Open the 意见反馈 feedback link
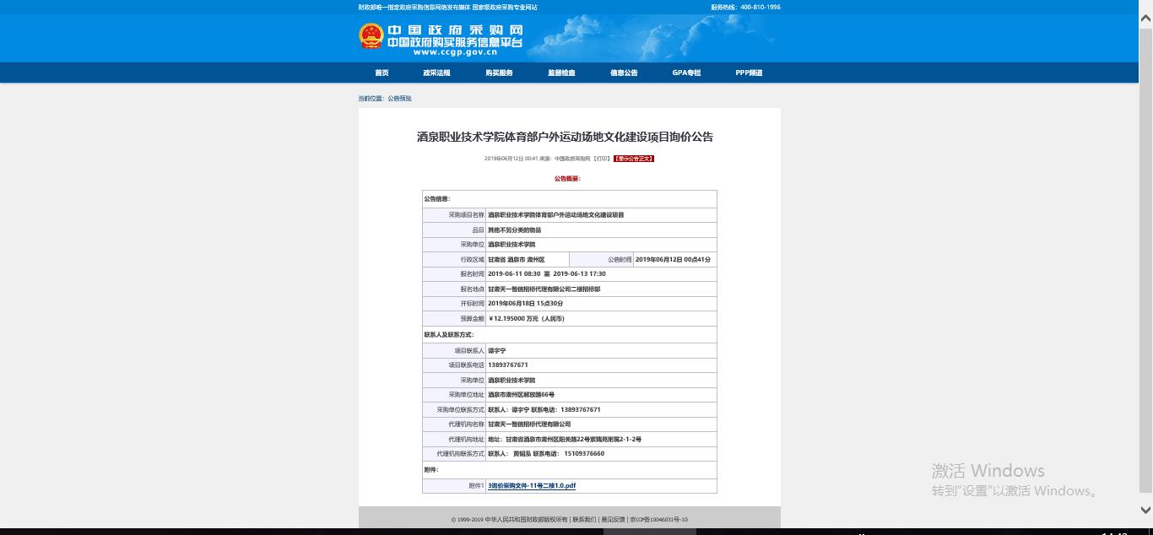1153x535 pixels. (613, 520)
